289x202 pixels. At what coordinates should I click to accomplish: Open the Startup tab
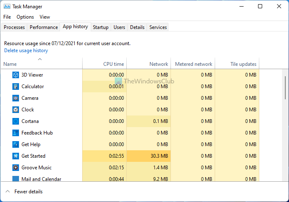101,27
